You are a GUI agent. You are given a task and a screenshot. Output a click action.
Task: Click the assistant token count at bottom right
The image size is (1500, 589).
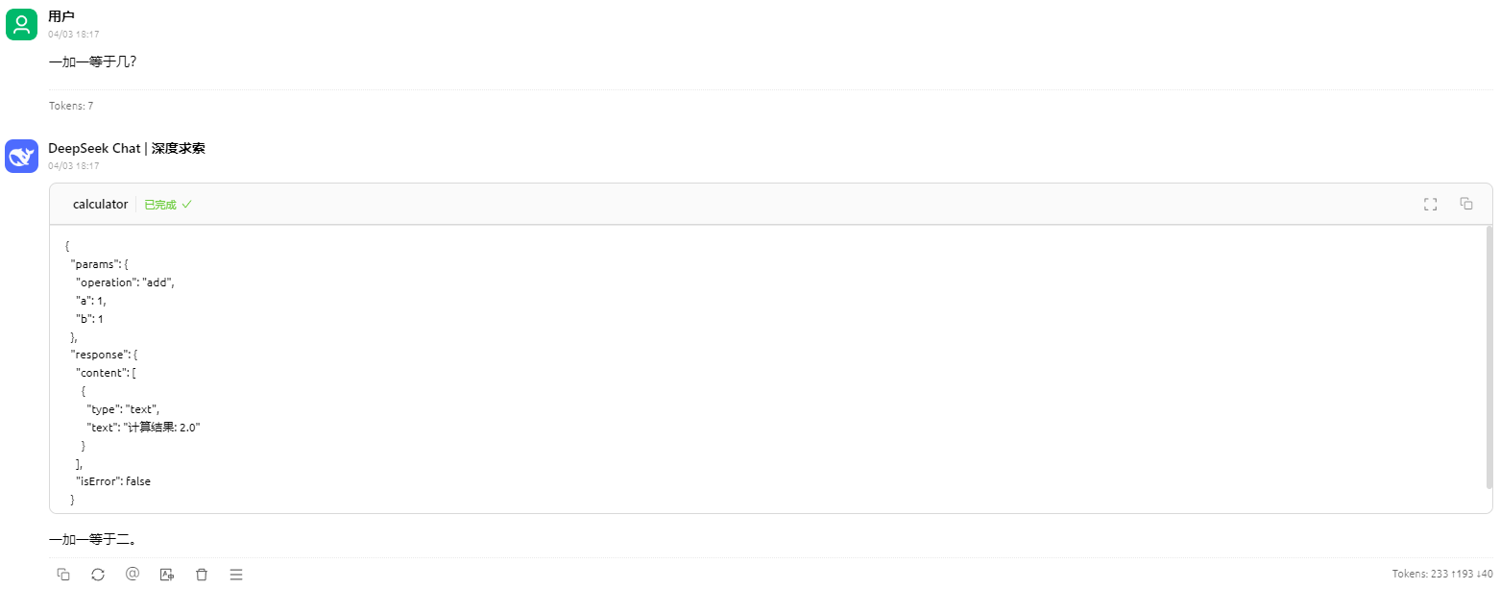(x=1442, y=574)
